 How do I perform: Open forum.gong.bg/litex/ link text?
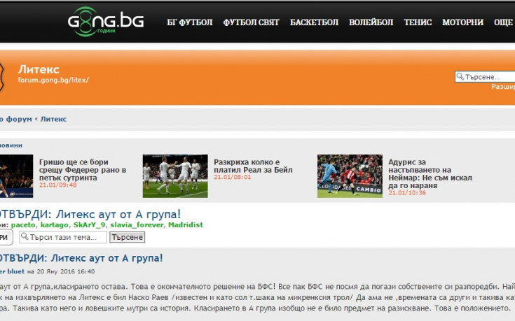[x=53, y=80]
